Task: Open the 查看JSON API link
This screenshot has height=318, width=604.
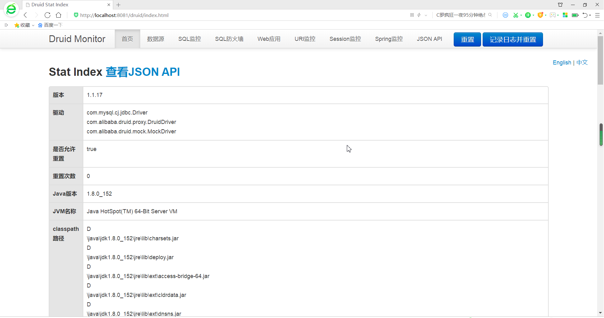Action: (143, 72)
